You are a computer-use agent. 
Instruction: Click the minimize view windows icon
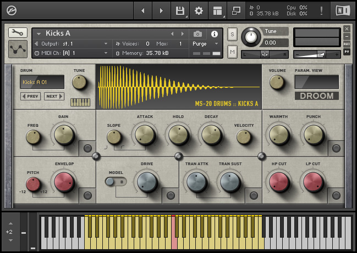(236, 10)
